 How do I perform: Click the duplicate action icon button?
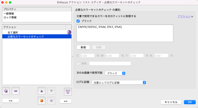coord(6,91)
